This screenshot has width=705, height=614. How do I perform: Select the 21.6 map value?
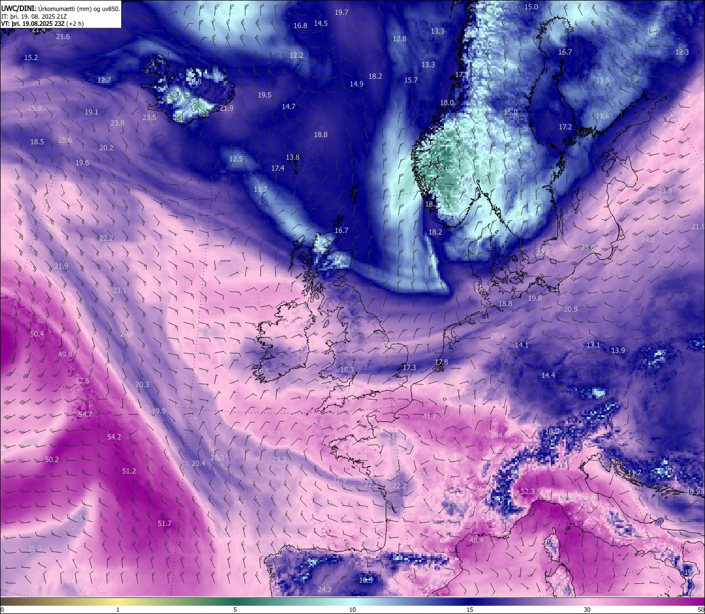coord(63,36)
